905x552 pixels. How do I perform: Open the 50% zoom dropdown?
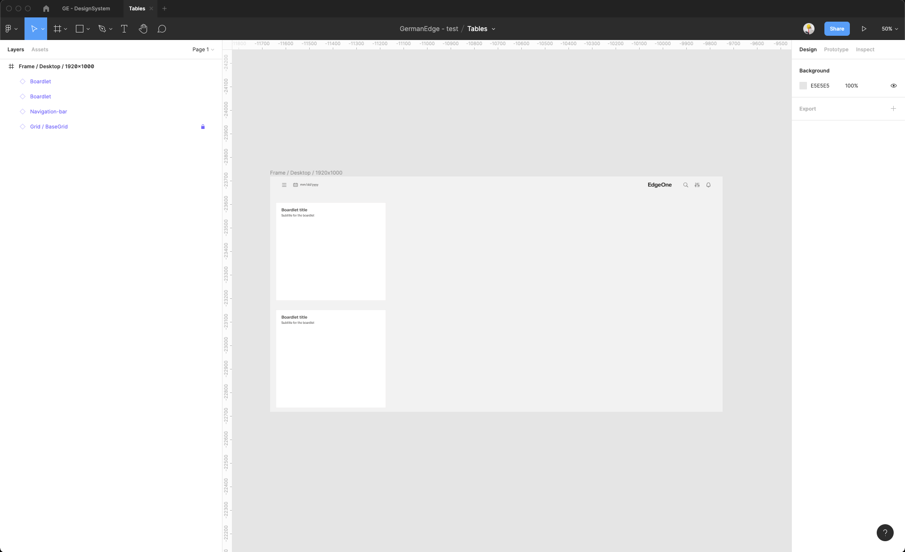click(889, 29)
